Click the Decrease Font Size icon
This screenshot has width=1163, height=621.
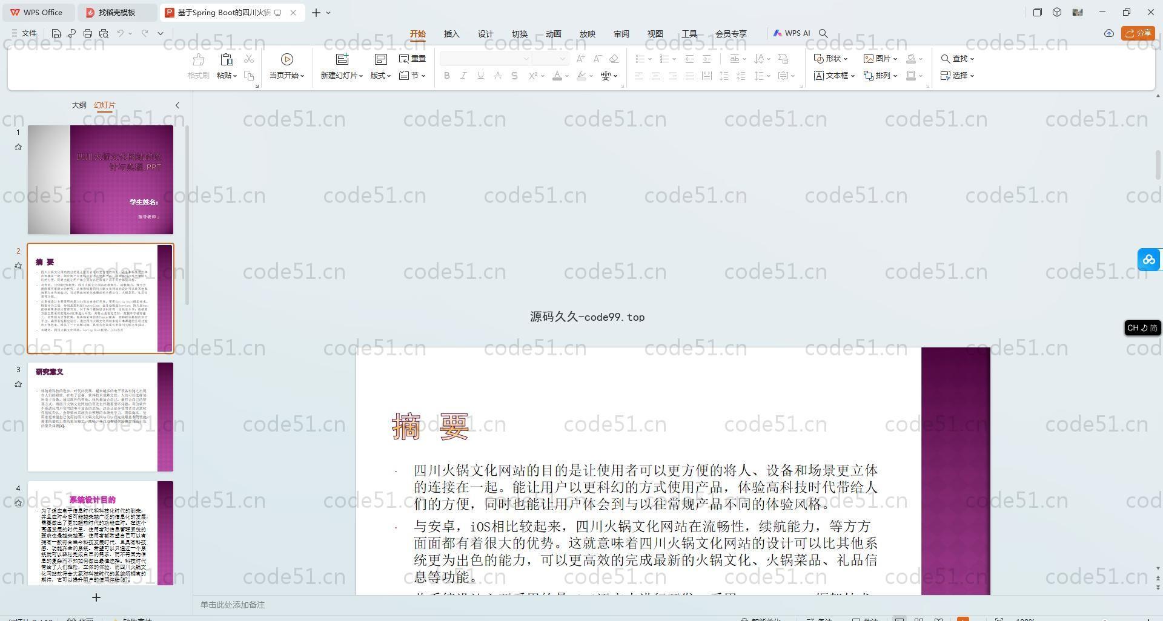pyautogui.click(x=597, y=59)
